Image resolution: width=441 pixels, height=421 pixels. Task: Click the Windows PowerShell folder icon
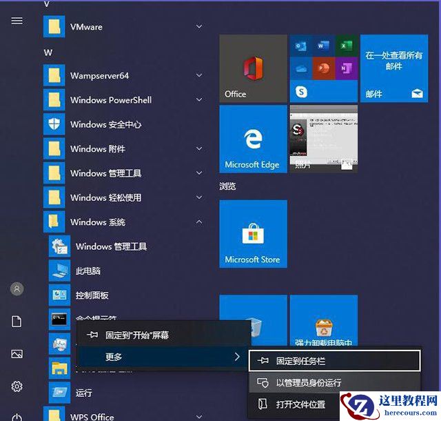click(x=54, y=100)
